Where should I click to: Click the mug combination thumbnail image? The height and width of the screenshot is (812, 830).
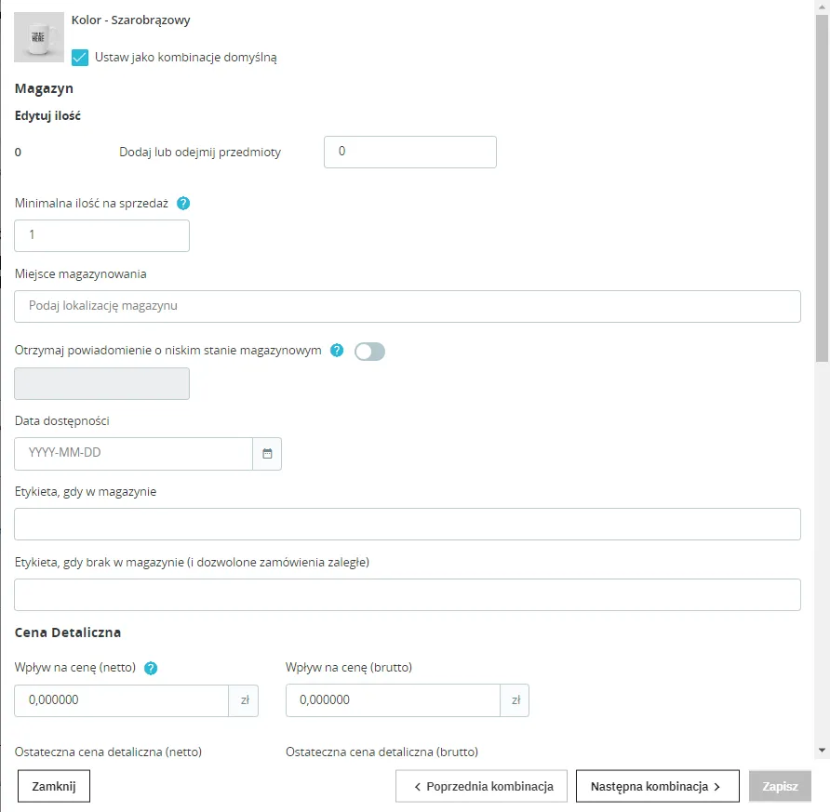pos(39,37)
